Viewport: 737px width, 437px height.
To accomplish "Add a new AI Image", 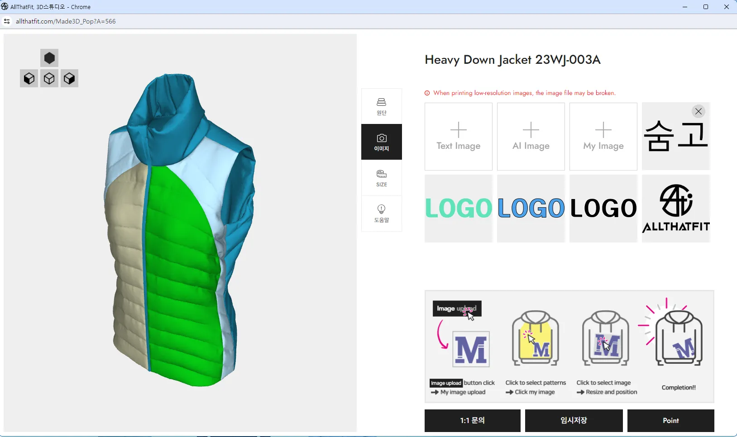I will (531, 137).
